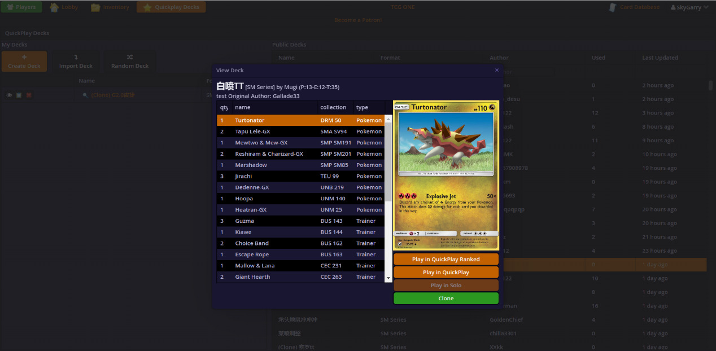Image resolution: width=716 pixels, height=351 pixels.
Task: Sort public decks by Format column
Action: 390,58
